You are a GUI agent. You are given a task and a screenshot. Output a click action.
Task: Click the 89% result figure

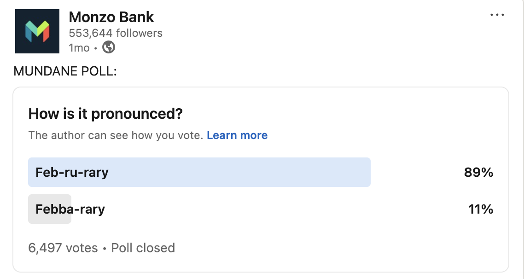(x=478, y=173)
